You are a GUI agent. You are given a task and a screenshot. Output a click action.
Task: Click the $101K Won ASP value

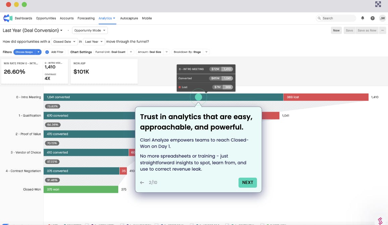pyautogui.click(x=81, y=72)
